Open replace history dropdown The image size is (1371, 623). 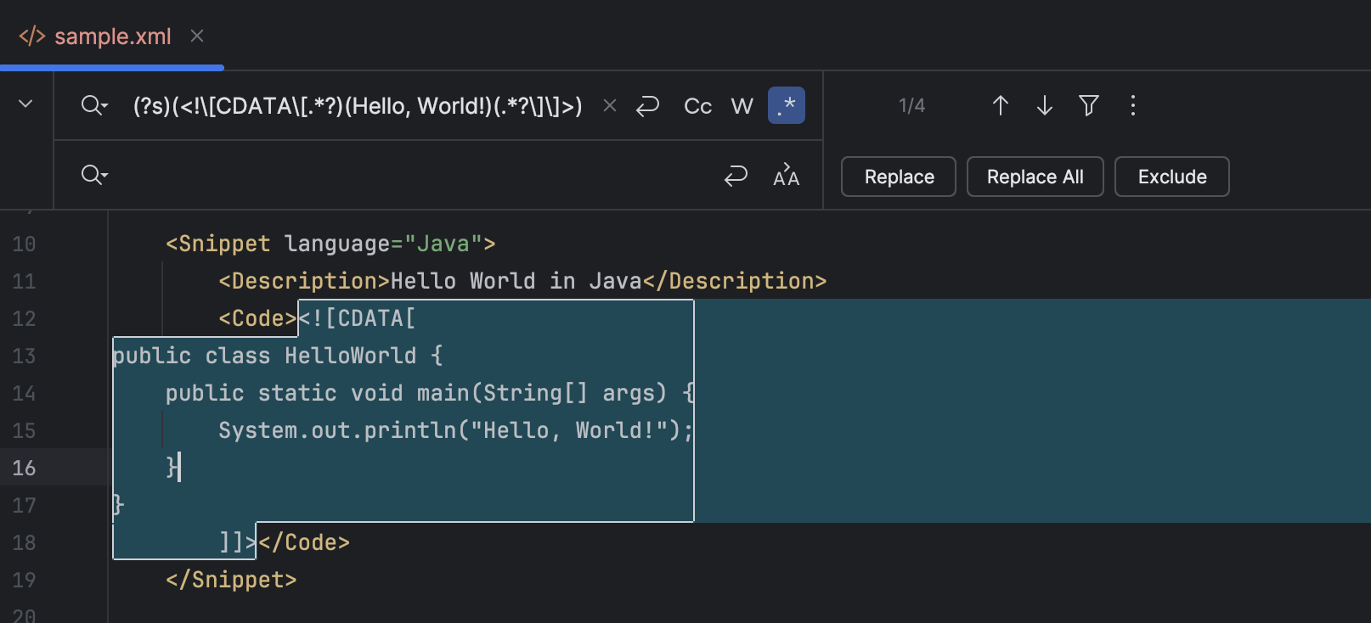[x=94, y=176]
